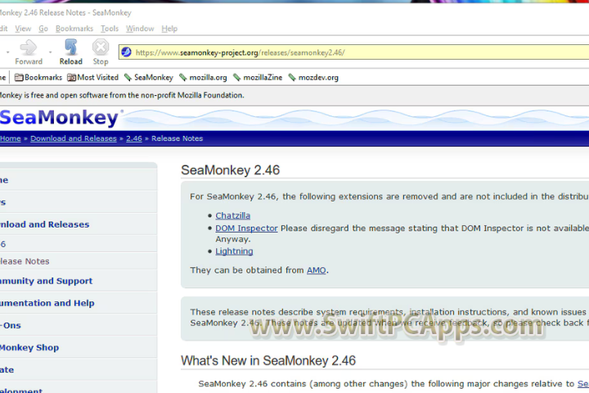
Task: Open Documentation and Help in the sidebar
Action: click(47, 303)
